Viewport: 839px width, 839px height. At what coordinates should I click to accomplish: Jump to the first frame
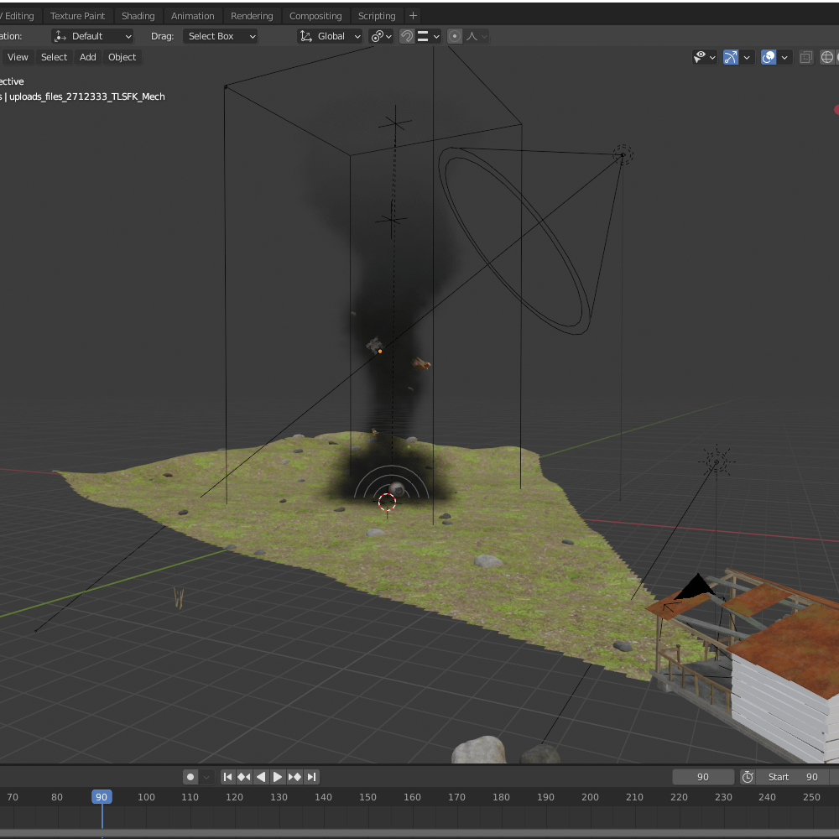coord(227,777)
